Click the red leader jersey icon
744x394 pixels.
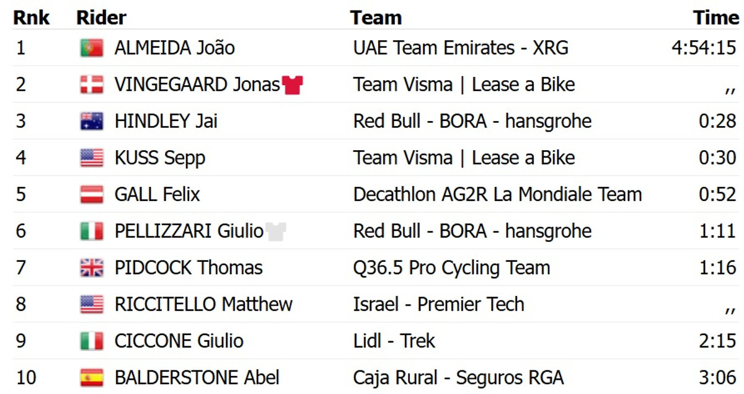293,85
